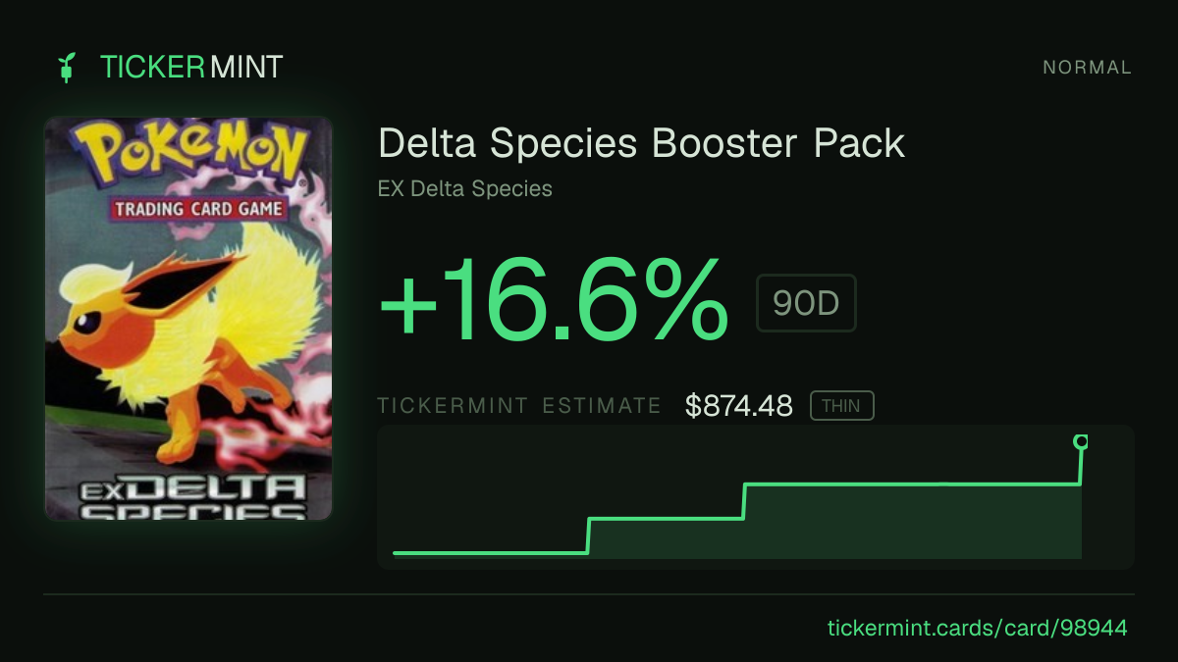Click the THIN liquidity badge
The image size is (1178, 662).
[x=841, y=405]
